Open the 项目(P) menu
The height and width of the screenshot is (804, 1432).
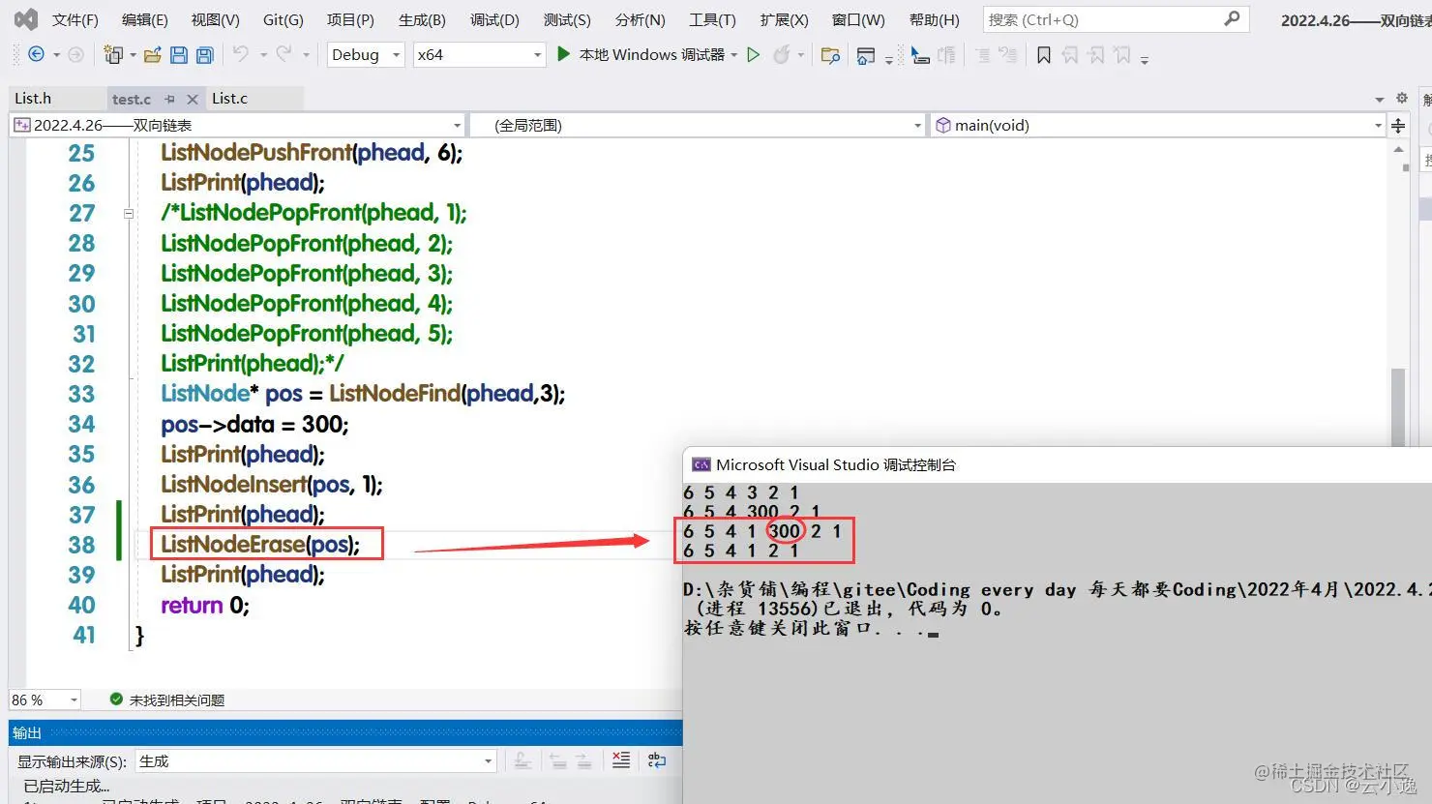click(x=350, y=19)
